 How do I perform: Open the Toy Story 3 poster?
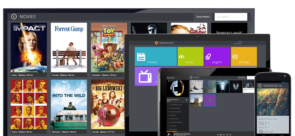109,47
